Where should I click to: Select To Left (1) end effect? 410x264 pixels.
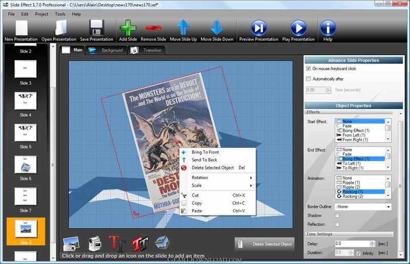coord(360,164)
